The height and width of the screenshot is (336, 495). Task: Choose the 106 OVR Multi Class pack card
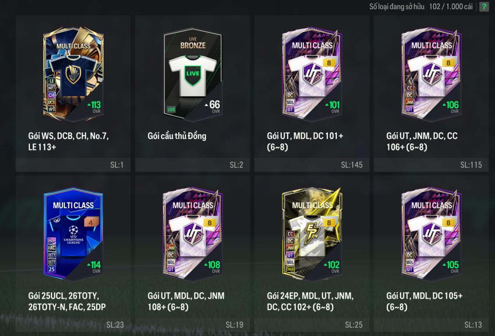[431, 74]
